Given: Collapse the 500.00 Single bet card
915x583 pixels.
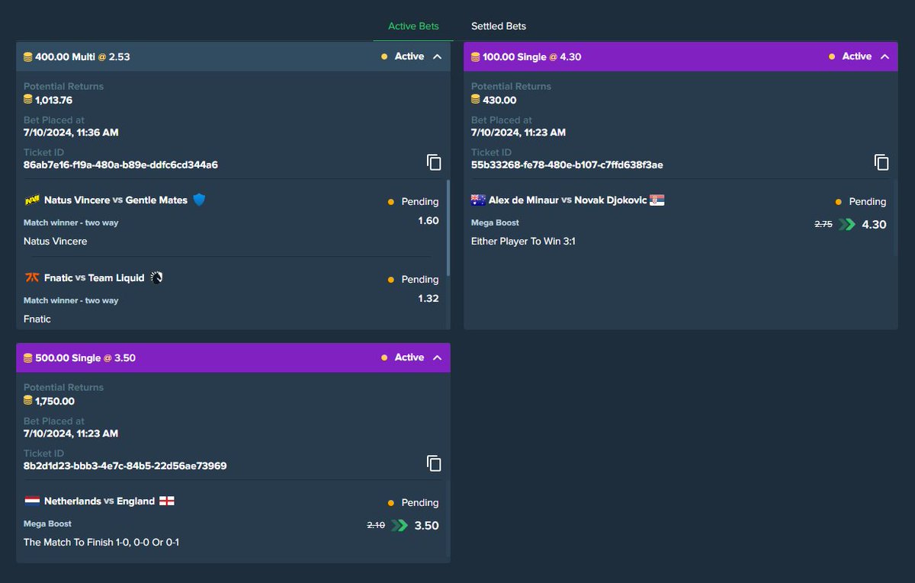Looking at the screenshot, I should coord(437,357).
